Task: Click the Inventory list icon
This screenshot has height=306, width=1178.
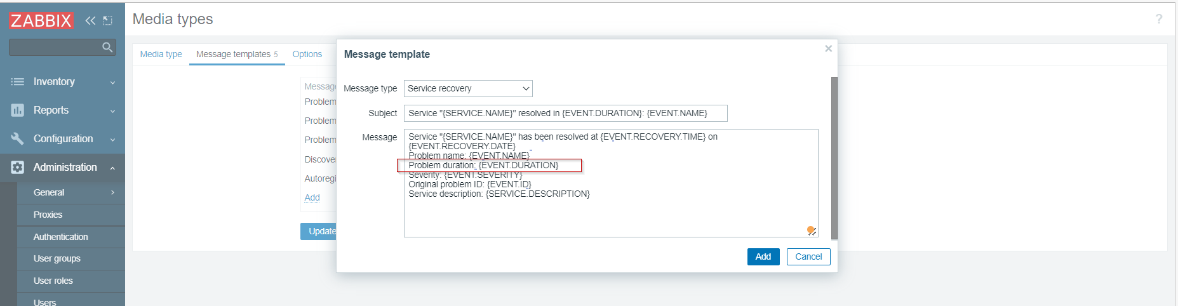Action: coord(17,82)
